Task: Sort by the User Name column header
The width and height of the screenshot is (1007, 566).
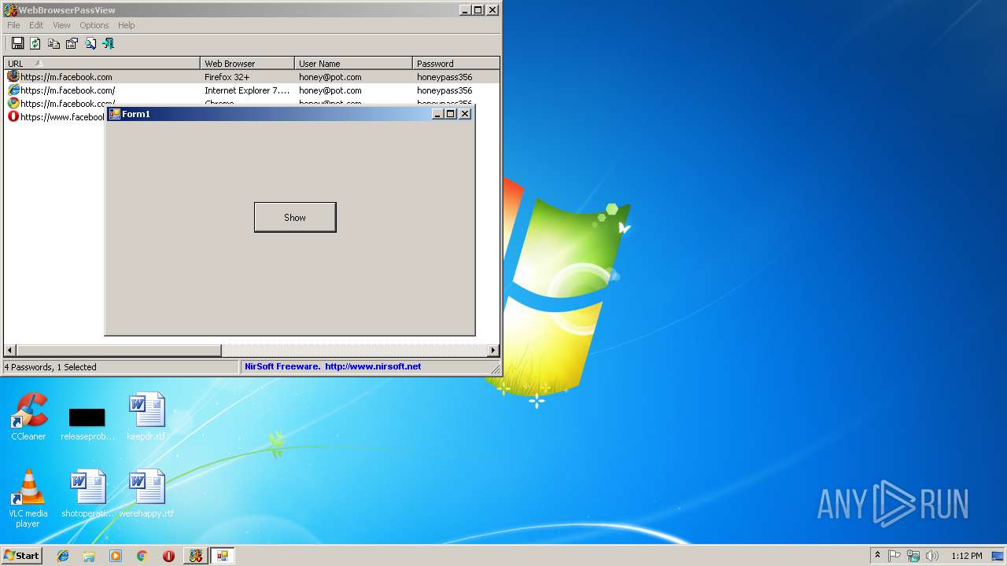Action: click(354, 64)
